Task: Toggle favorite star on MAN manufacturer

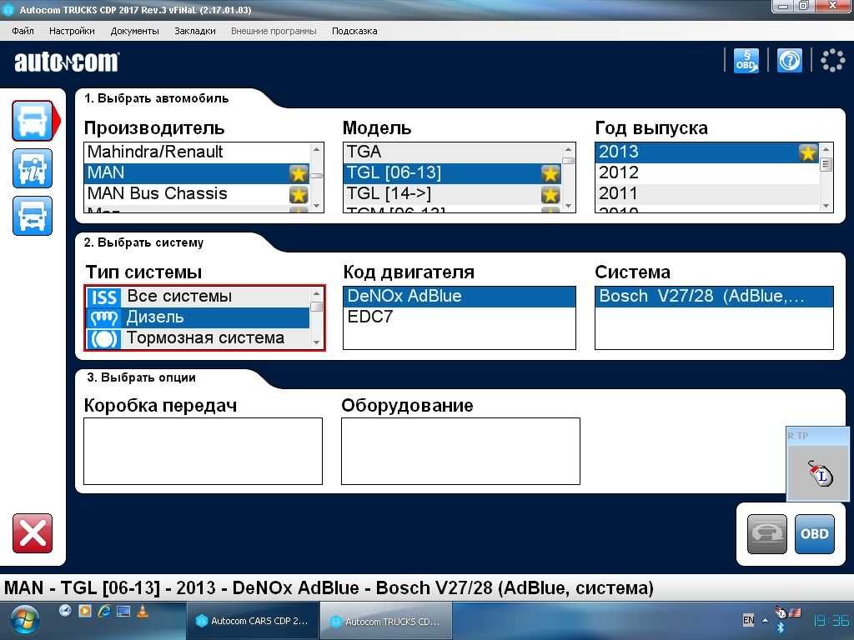Action: click(299, 173)
